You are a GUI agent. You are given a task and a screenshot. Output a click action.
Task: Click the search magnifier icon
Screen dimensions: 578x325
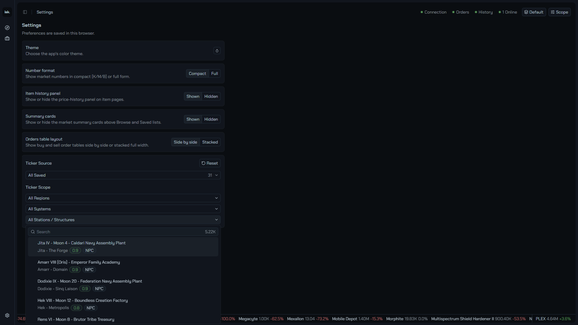point(33,232)
